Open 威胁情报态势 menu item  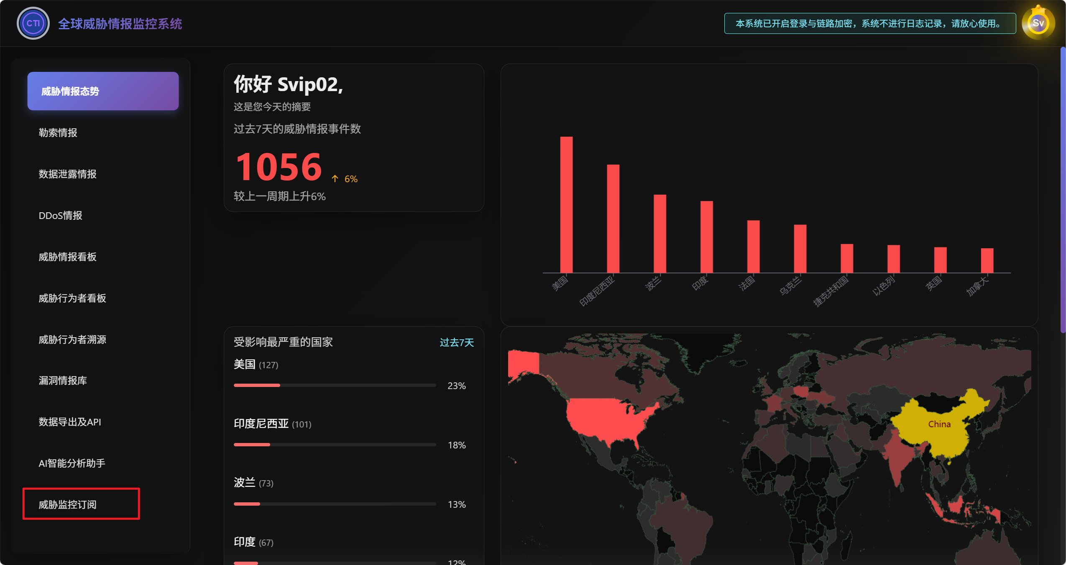pyautogui.click(x=103, y=91)
